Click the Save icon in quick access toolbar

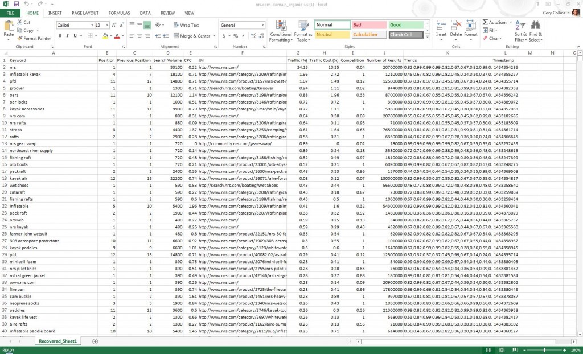pos(15,4)
